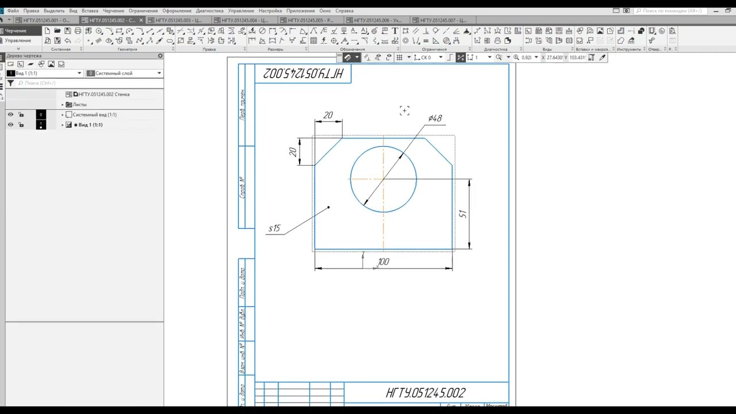Select the s15 thickness label on the drawing

pos(274,228)
